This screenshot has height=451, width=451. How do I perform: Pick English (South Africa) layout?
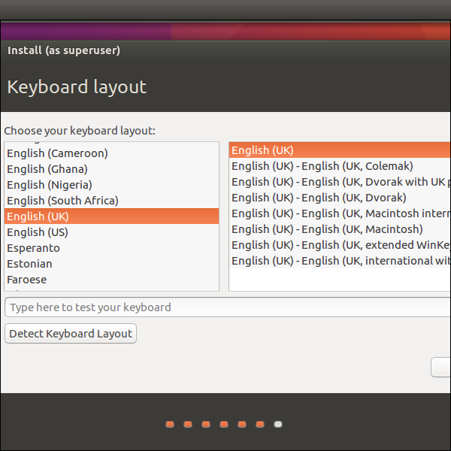[62, 201]
